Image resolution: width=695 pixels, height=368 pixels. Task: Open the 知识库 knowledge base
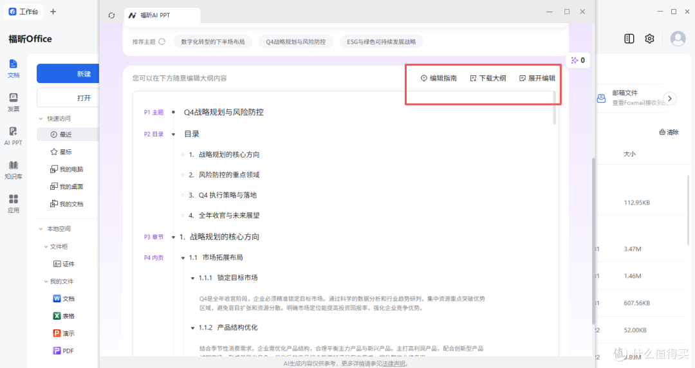[14, 170]
